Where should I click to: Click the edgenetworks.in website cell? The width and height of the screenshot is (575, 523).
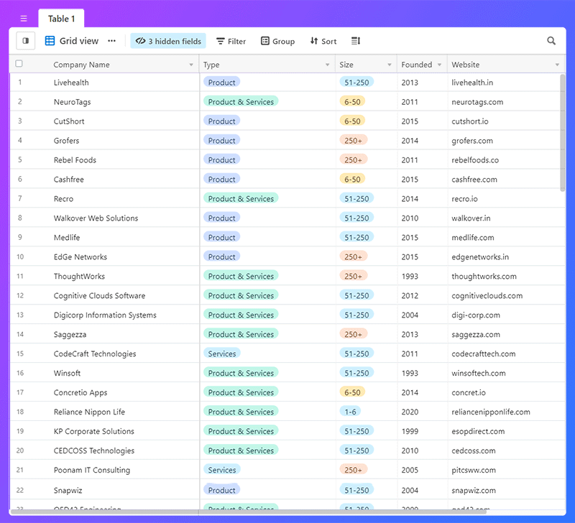click(506, 257)
